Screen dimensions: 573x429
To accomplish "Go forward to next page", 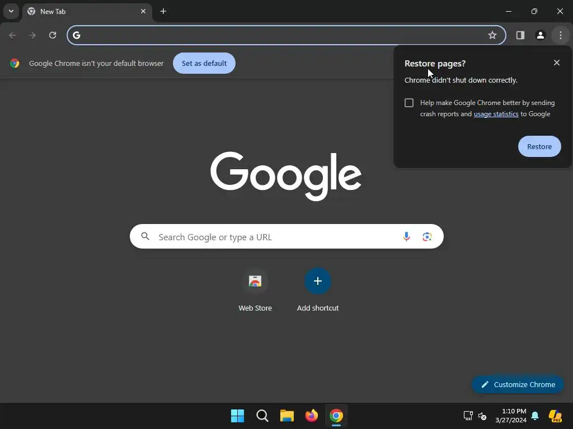I will [32, 35].
